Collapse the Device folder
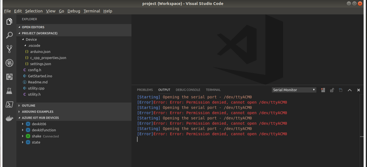The image size is (367, 167). click(23, 40)
